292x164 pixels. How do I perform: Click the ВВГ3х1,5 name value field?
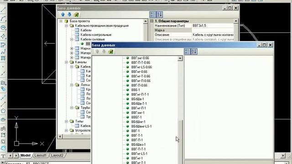pos(213,26)
